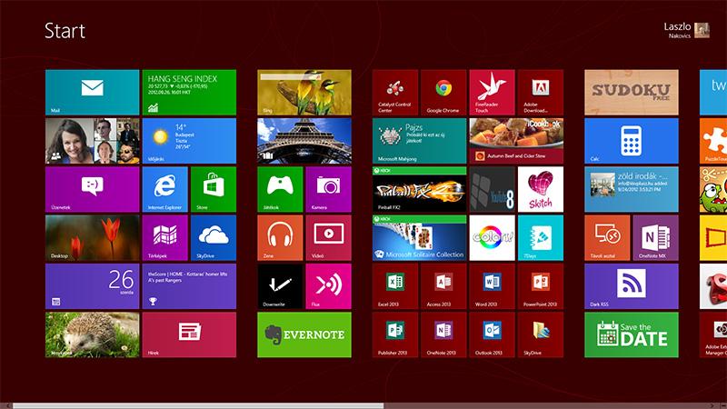Open Catalyst Control Center tile
Viewport: 727px width, 409px height.
pyautogui.click(x=395, y=93)
